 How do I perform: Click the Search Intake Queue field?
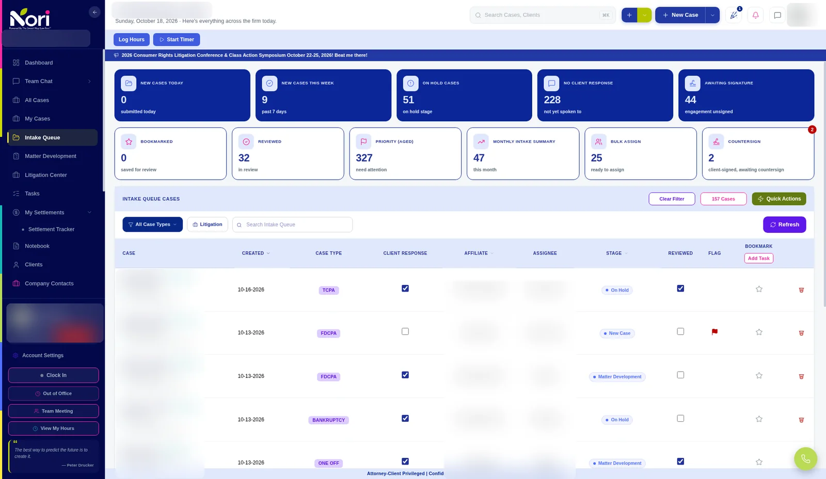pyautogui.click(x=292, y=225)
